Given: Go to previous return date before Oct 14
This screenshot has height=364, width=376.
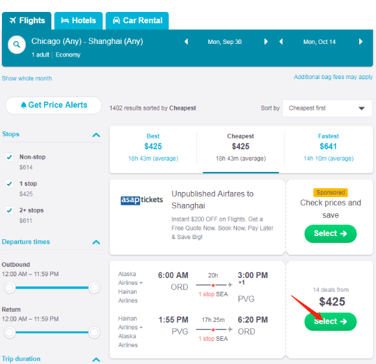Looking at the screenshot, I should pos(281,42).
